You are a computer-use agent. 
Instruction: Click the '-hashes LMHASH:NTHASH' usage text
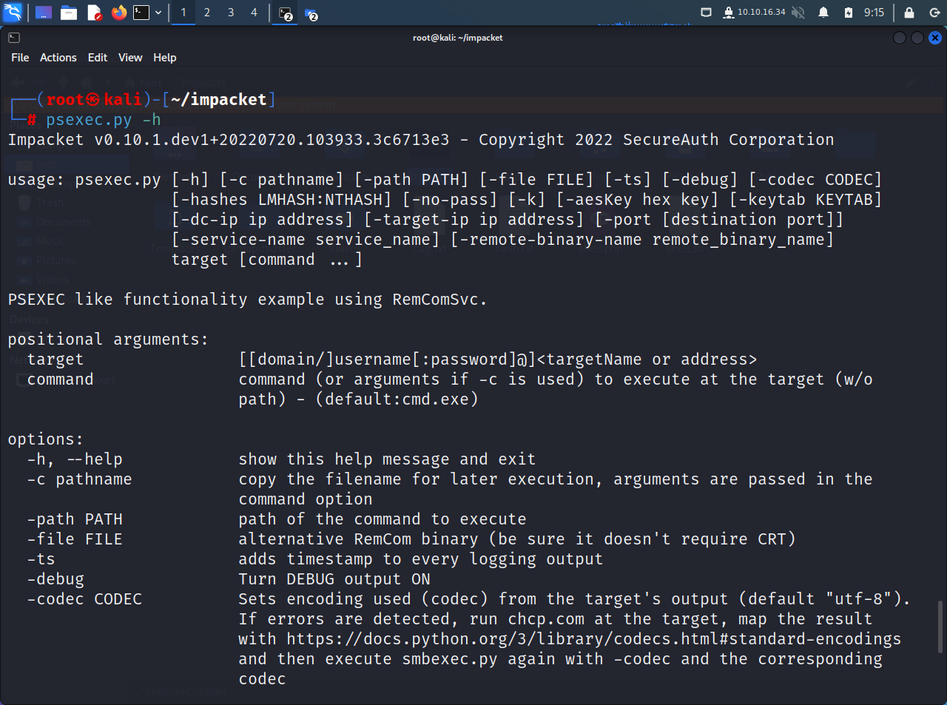pos(281,200)
